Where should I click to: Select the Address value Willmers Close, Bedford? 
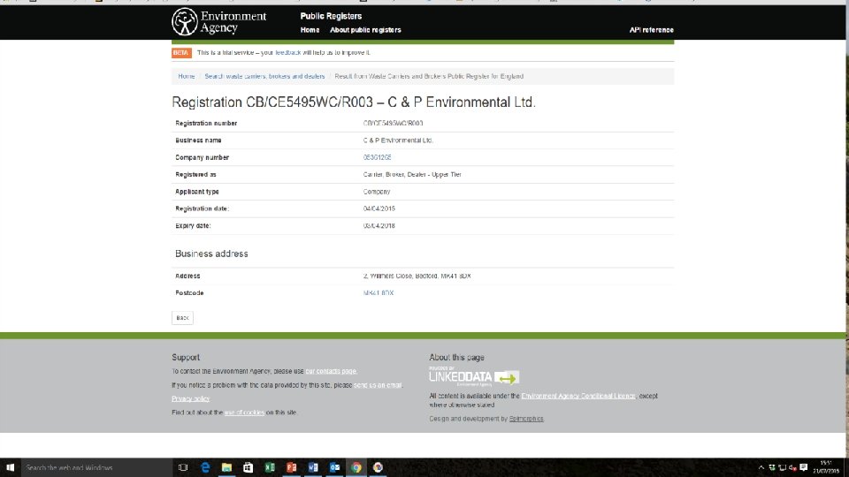[417, 276]
